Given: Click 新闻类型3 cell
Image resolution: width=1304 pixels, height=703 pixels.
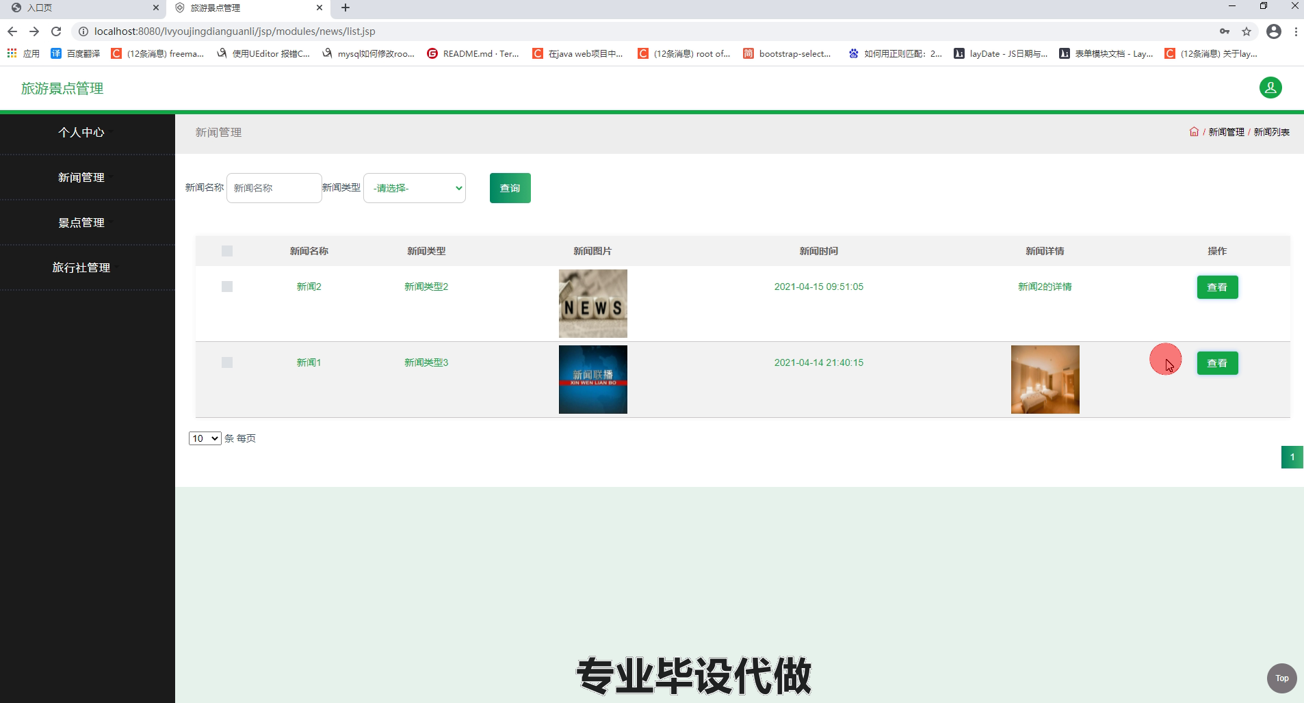Looking at the screenshot, I should pyautogui.click(x=426, y=362).
